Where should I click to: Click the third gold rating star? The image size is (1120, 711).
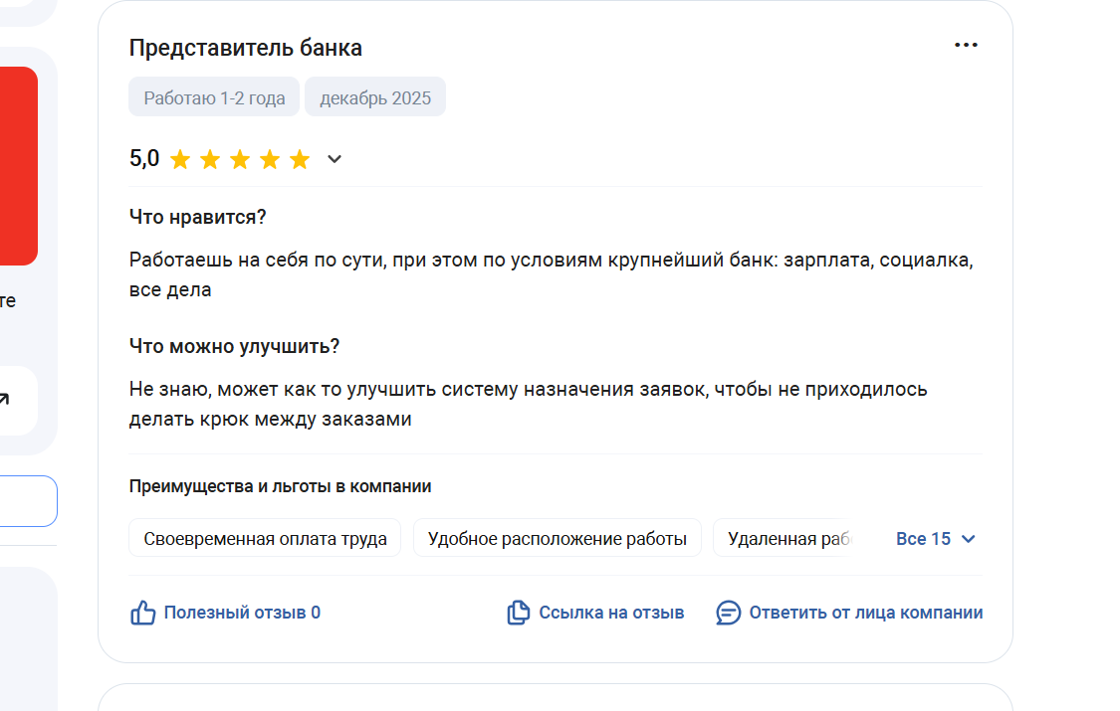pos(240,159)
